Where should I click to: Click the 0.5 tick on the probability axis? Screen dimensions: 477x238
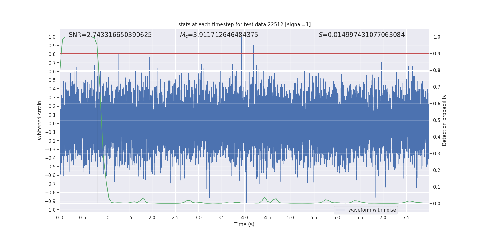(x=437, y=120)
